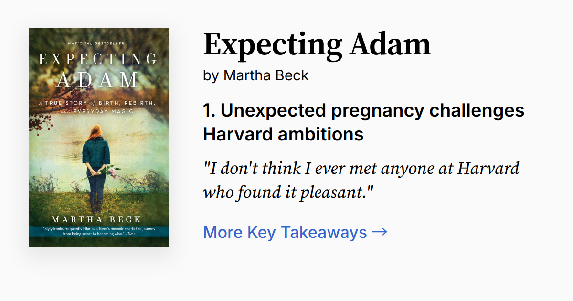
Task: Click the Expecting Adam book cover thumbnail
Action: 99,138
